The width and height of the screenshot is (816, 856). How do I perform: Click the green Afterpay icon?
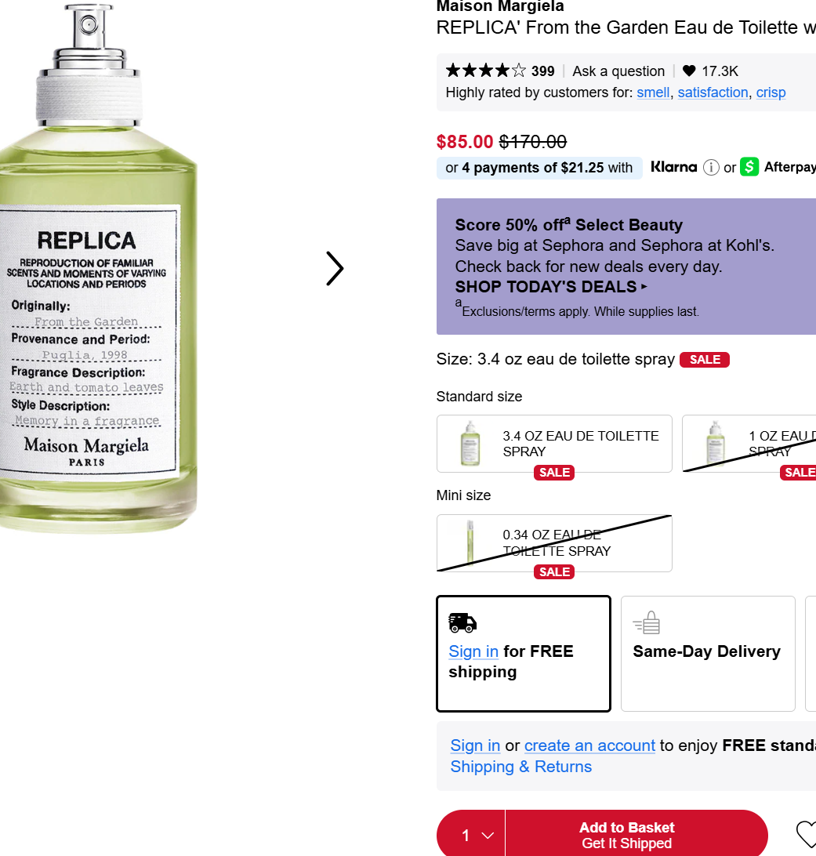pyautogui.click(x=749, y=167)
